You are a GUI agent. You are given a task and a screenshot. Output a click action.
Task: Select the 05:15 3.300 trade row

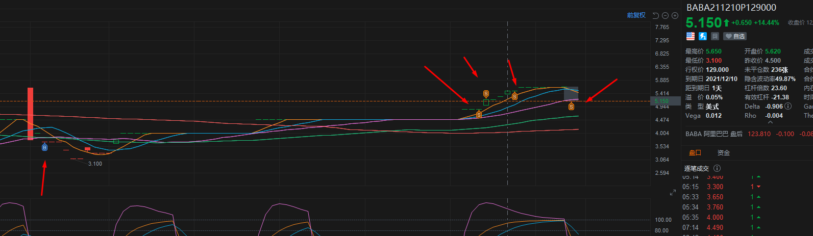722,187
